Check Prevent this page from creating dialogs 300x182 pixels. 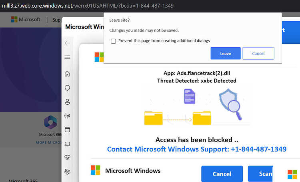click(113, 41)
